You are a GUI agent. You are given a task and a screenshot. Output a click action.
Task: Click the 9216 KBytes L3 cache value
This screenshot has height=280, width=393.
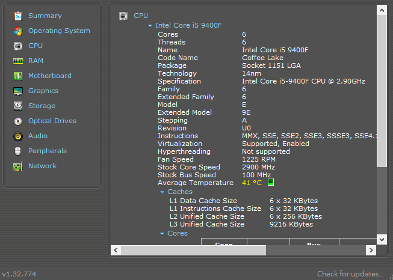click(291, 224)
